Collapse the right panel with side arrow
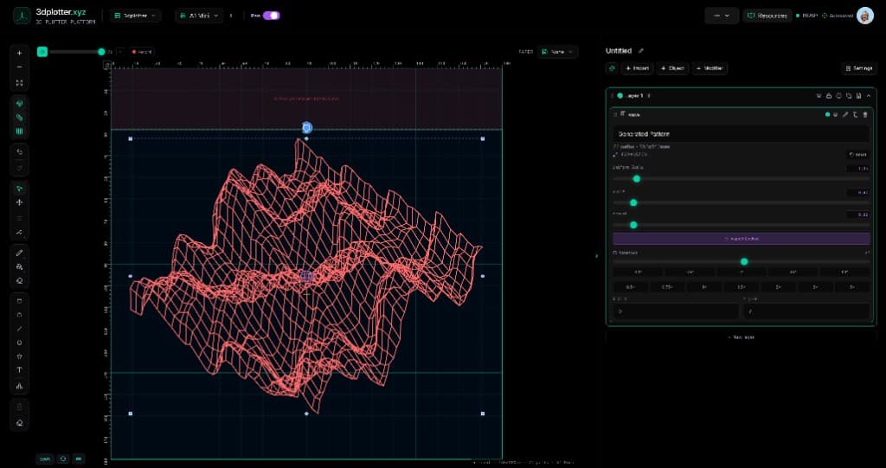This screenshot has width=886, height=468. point(597,256)
